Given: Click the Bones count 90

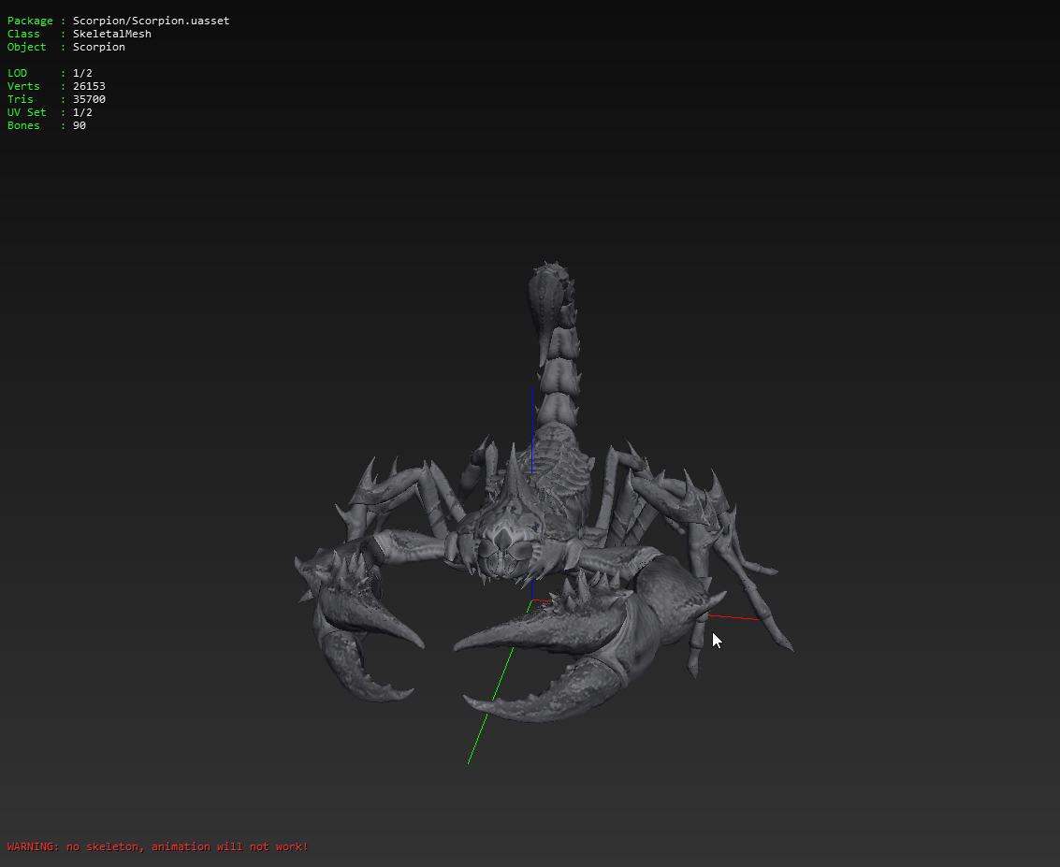Looking at the screenshot, I should [80, 125].
